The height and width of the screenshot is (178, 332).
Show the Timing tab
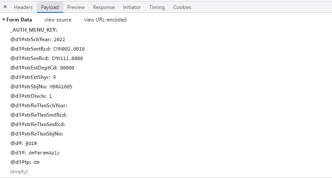pyautogui.click(x=157, y=7)
